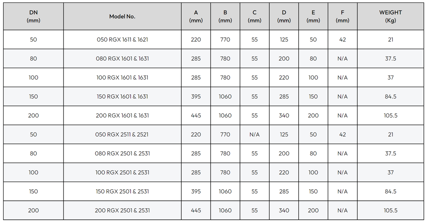428x223 pixels.
Task: Click weight 105.5 for 200 RGX 2501
Action: point(391,211)
